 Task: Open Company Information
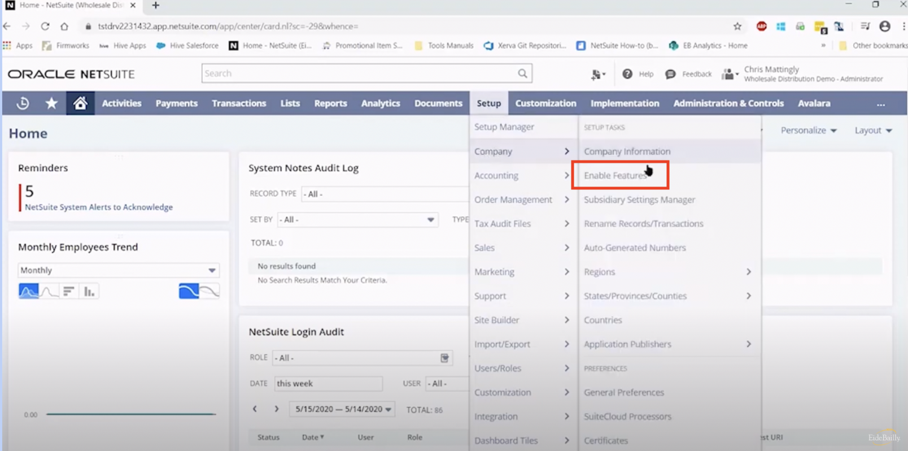(x=627, y=151)
